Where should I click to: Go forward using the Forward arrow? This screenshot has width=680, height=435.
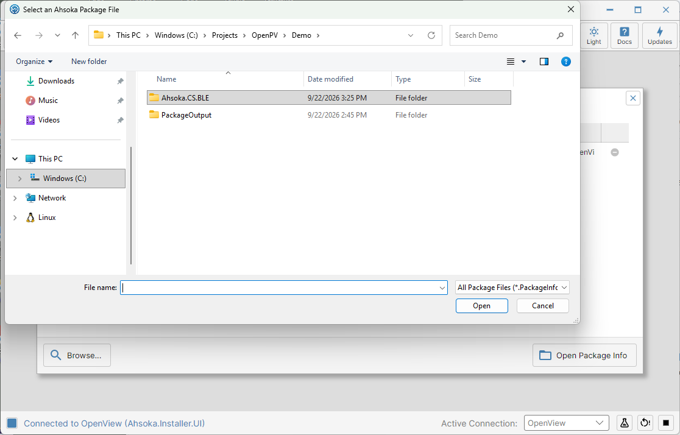[39, 35]
